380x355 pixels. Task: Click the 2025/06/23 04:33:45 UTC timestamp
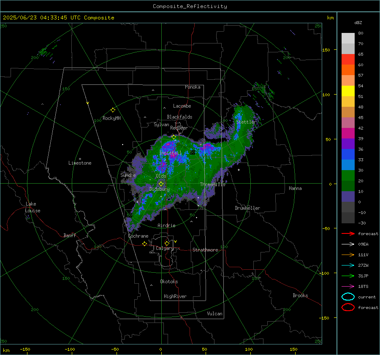tap(38, 18)
